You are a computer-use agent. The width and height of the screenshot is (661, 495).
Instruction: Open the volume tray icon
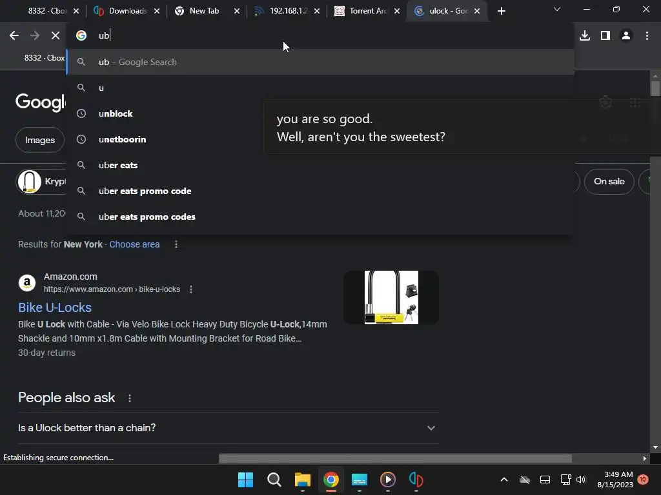(x=581, y=480)
